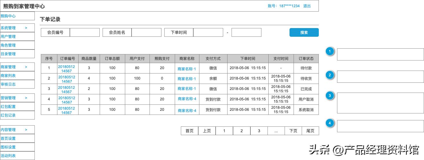The height and width of the screenshot is (160, 424).
Task: Select the 待收货 status cell
Action: point(306,78)
